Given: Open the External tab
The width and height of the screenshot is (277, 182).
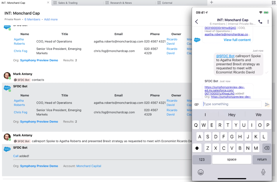Looking at the screenshot, I should [167, 3].
